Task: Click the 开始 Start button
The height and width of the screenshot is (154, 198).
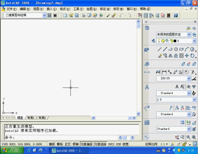Action: (x=12, y=150)
